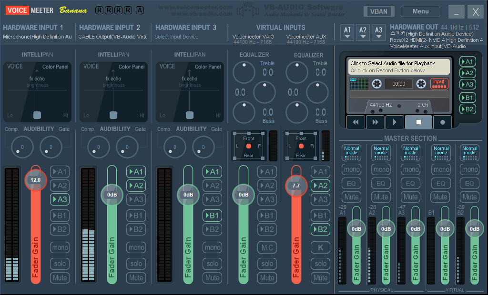Click Treble knob of Voicemeeter VAIO equalizer

point(244,72)
